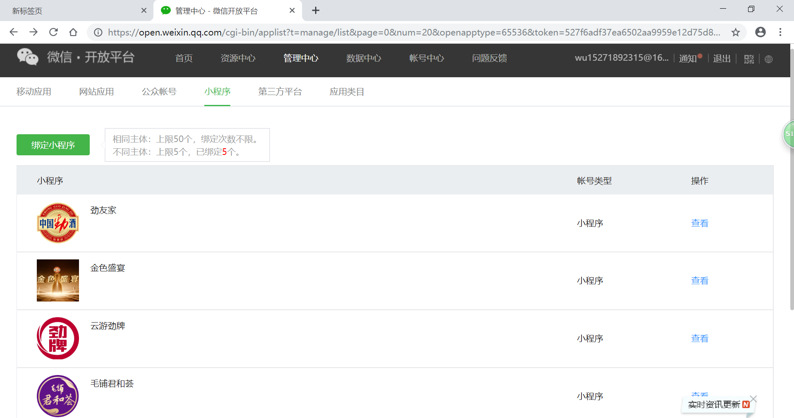Reload the current page
Screen dimensions: 794x418
click(x=53, y=32)
